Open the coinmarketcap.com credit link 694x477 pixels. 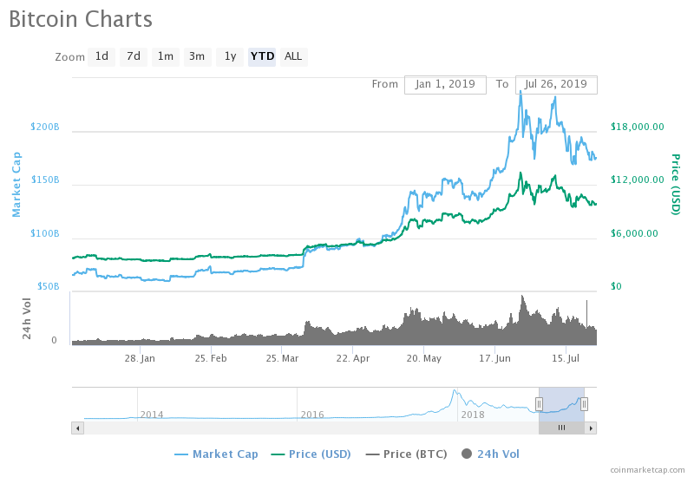[x=646, y=469]
